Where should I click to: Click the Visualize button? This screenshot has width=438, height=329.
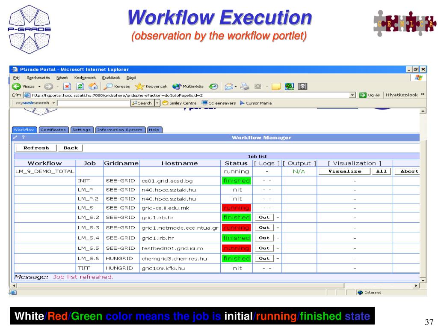[345, 171]
